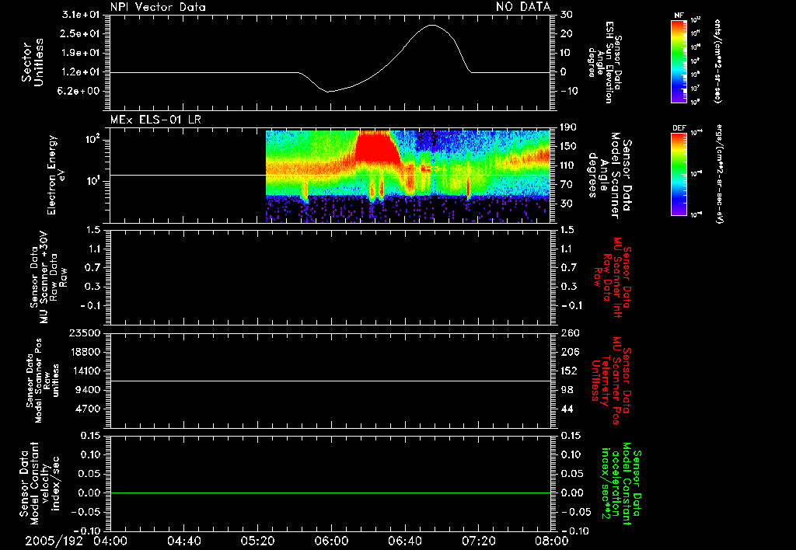Select the 'MEx ELS-01 LR' panel title
Viewport: 796px width, 550px height.
[155, 120]
